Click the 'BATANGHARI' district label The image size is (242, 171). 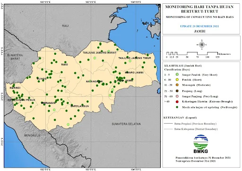[95, 81]
